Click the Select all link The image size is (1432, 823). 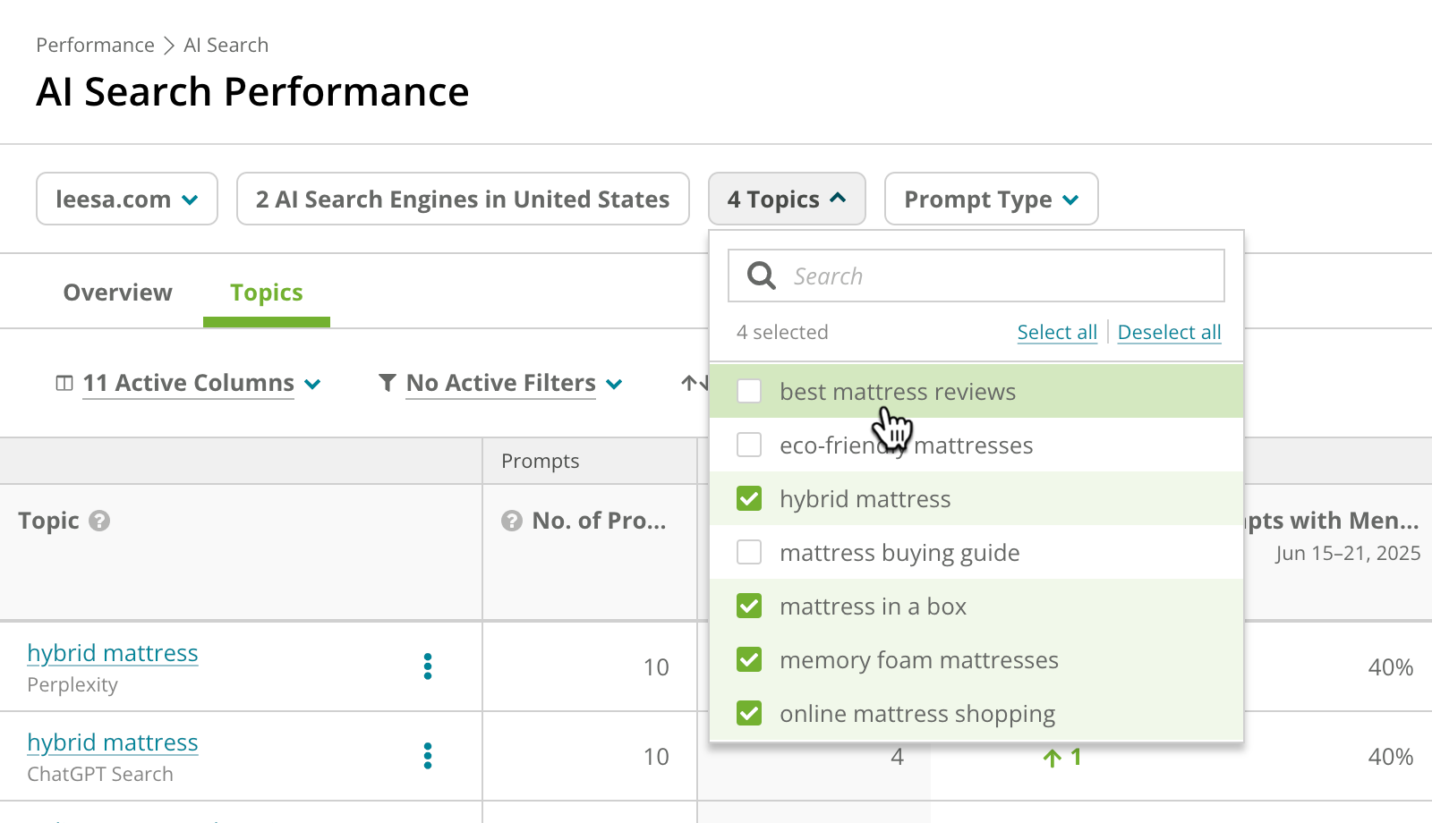(1057, 332)
